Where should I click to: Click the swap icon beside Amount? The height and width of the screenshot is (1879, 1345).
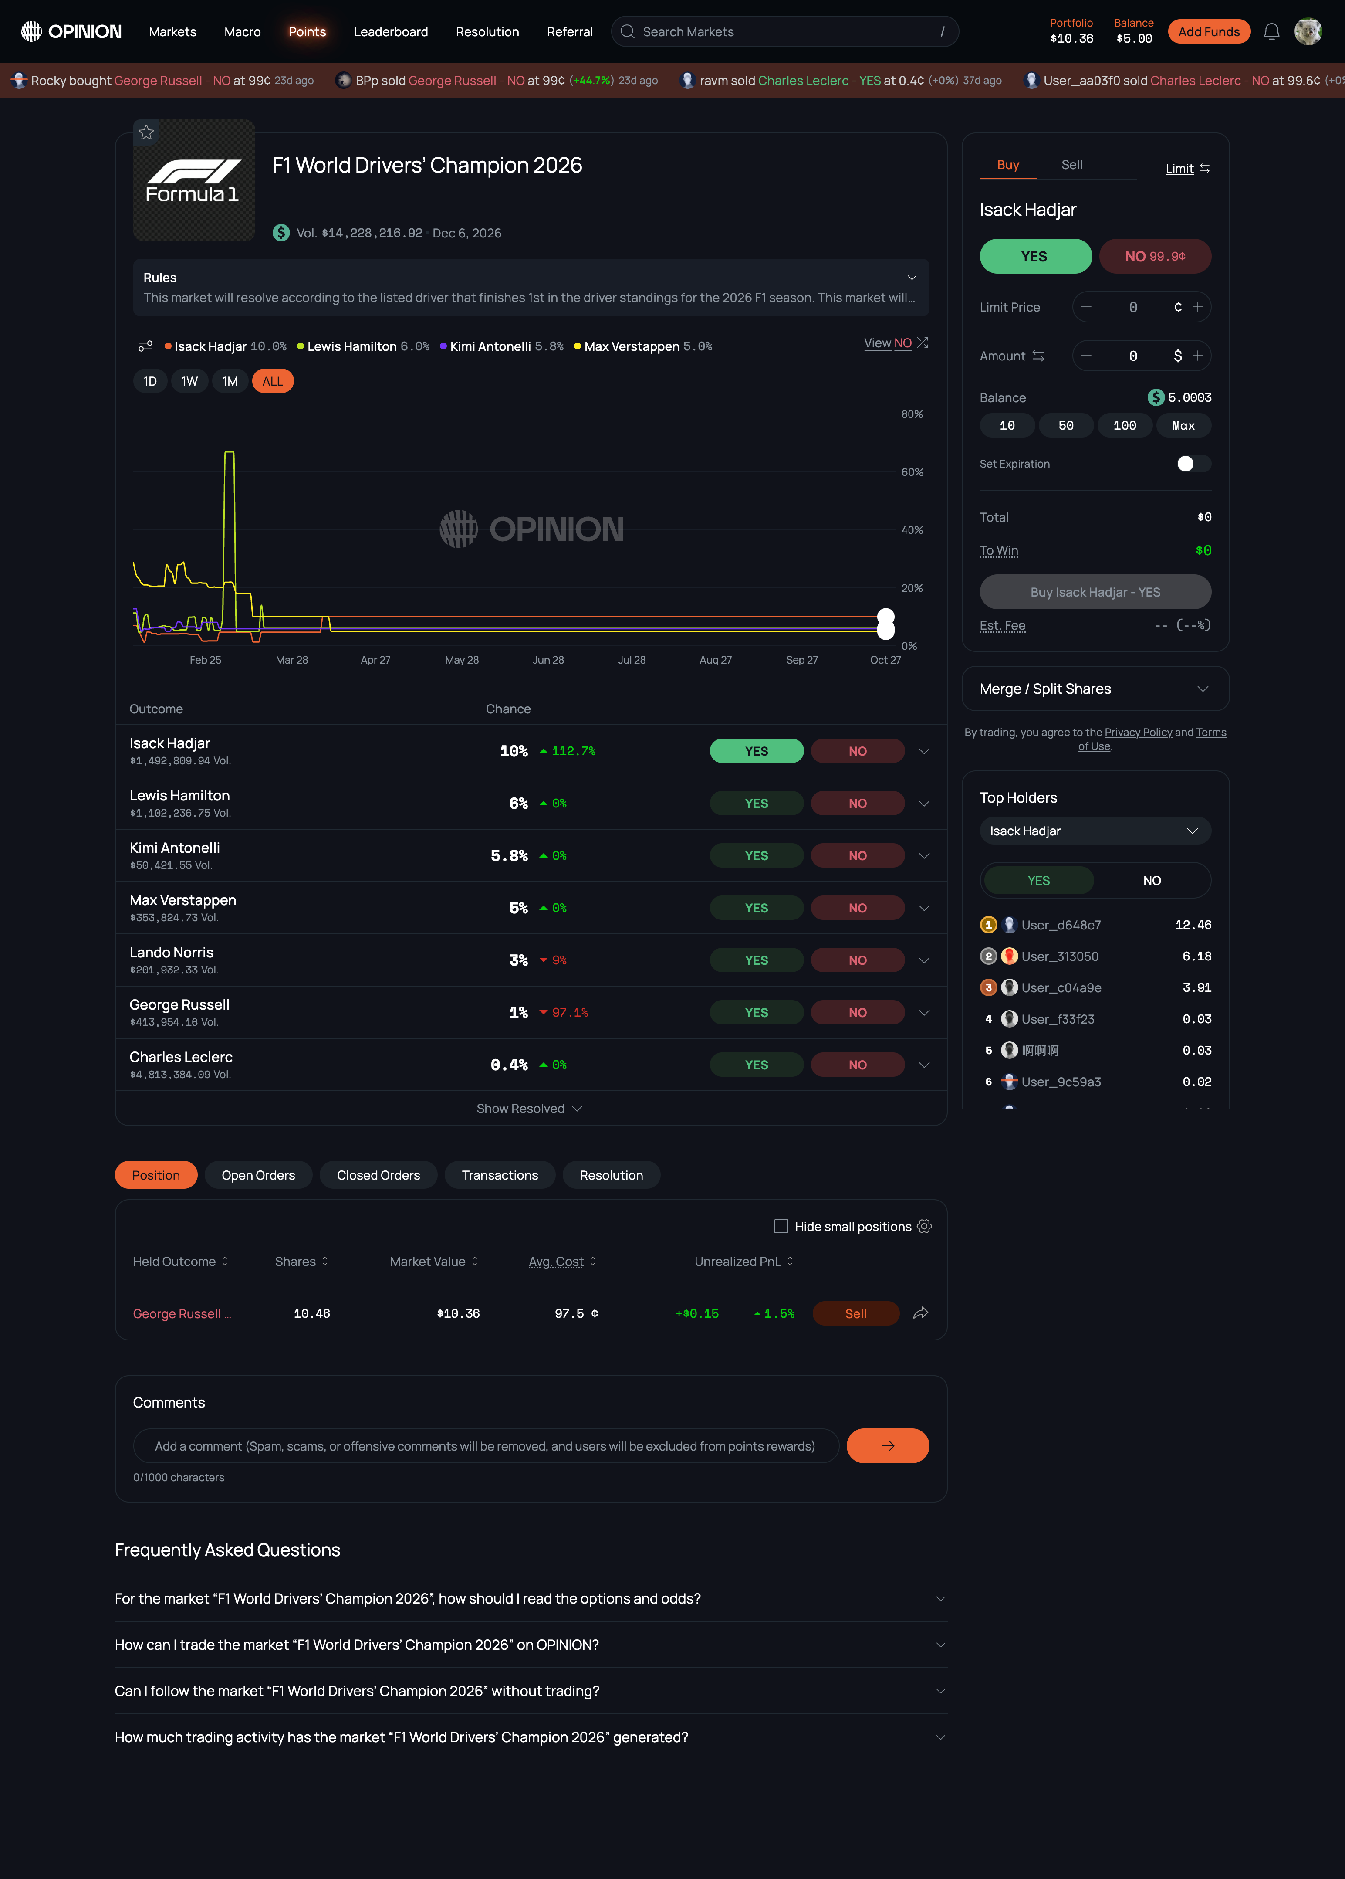(1038, 356)
